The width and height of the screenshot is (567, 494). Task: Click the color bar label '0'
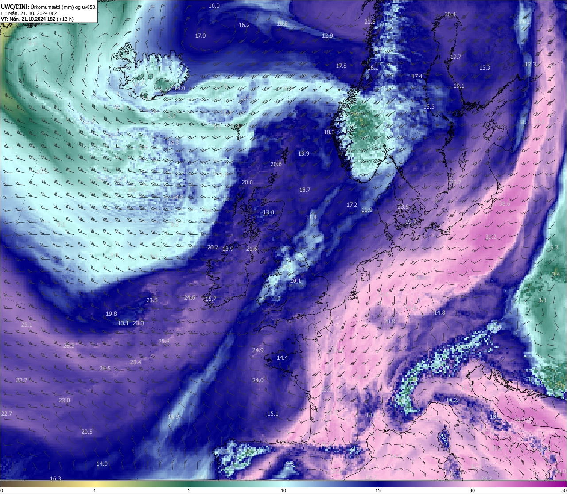point(2,490)
